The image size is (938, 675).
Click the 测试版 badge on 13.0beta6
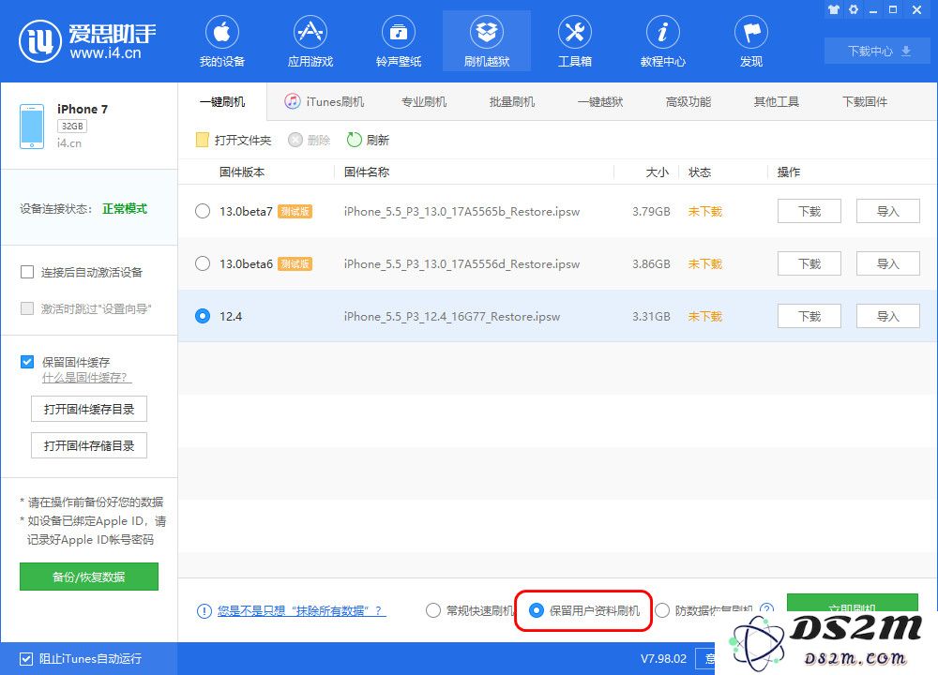pos(295,263)
